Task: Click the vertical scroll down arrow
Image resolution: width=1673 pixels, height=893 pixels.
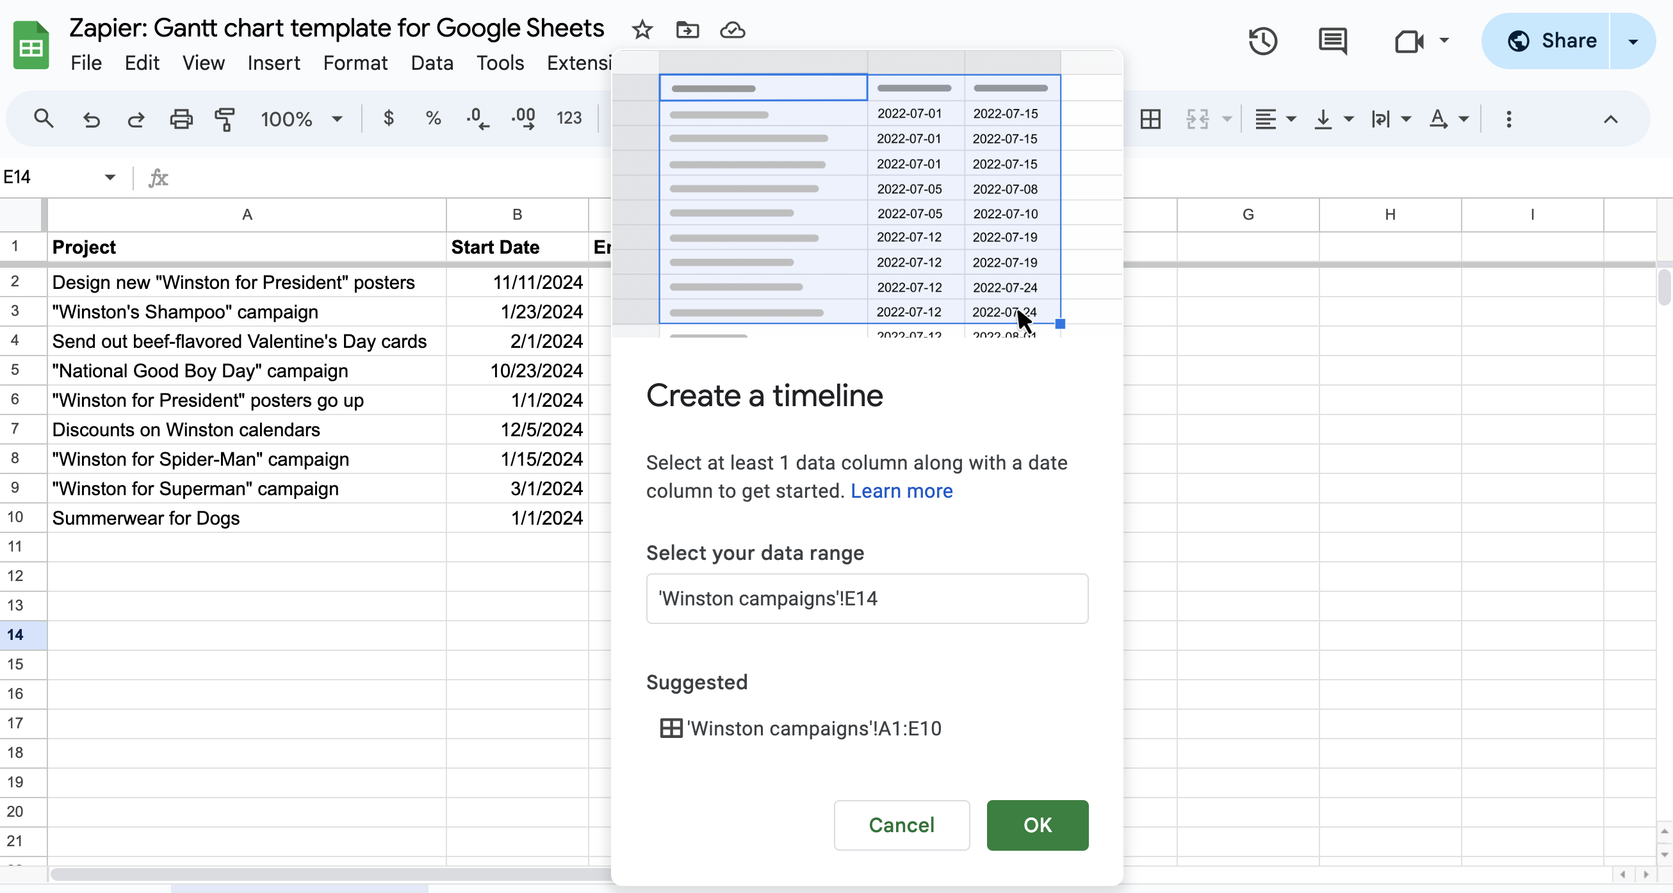Action: pyautogui.click(x=1664, y=855)
